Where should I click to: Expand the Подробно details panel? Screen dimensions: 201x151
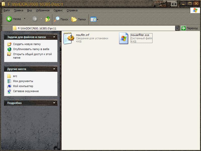(54, 103)
